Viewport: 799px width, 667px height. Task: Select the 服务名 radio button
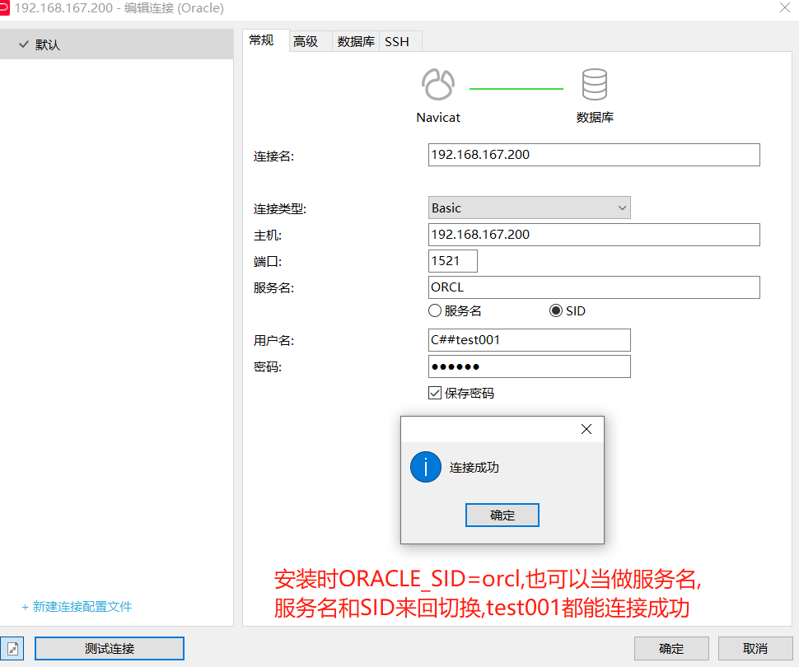click(435, 310)
